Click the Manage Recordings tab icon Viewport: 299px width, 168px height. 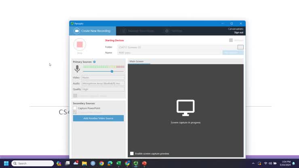pos(123,31)
